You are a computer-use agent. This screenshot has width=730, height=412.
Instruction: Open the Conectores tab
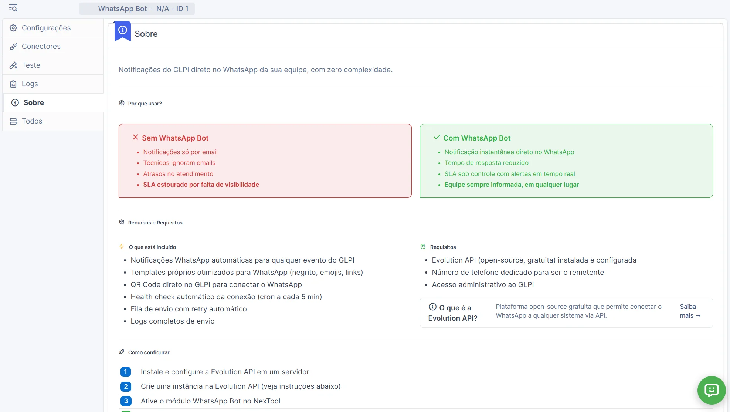[53, 47]
